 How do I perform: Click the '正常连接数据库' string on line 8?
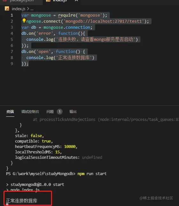(74, 57)
